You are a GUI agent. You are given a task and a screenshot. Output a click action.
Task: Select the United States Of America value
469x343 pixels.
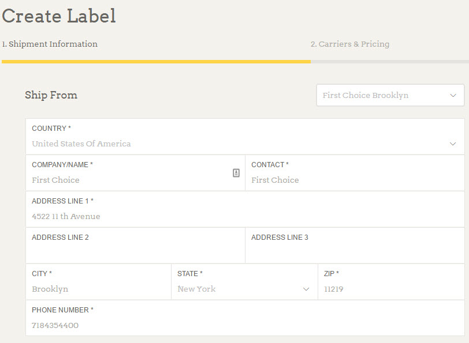tap(81, 144)
